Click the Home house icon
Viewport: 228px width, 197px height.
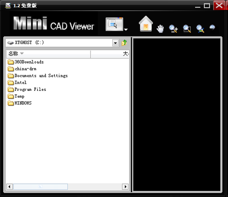[146, 24]
